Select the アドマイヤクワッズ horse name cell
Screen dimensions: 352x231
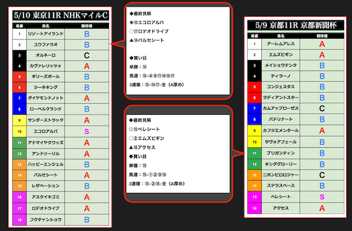click(46, 143)
